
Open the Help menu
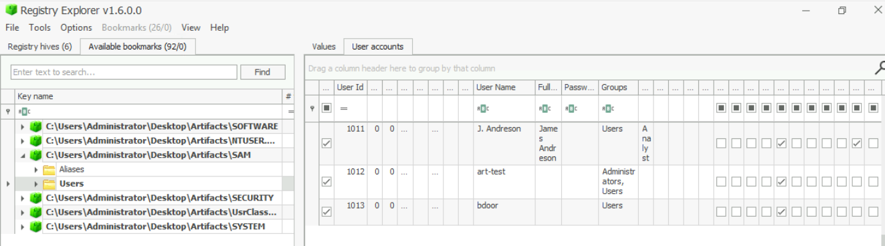point(219,27)
